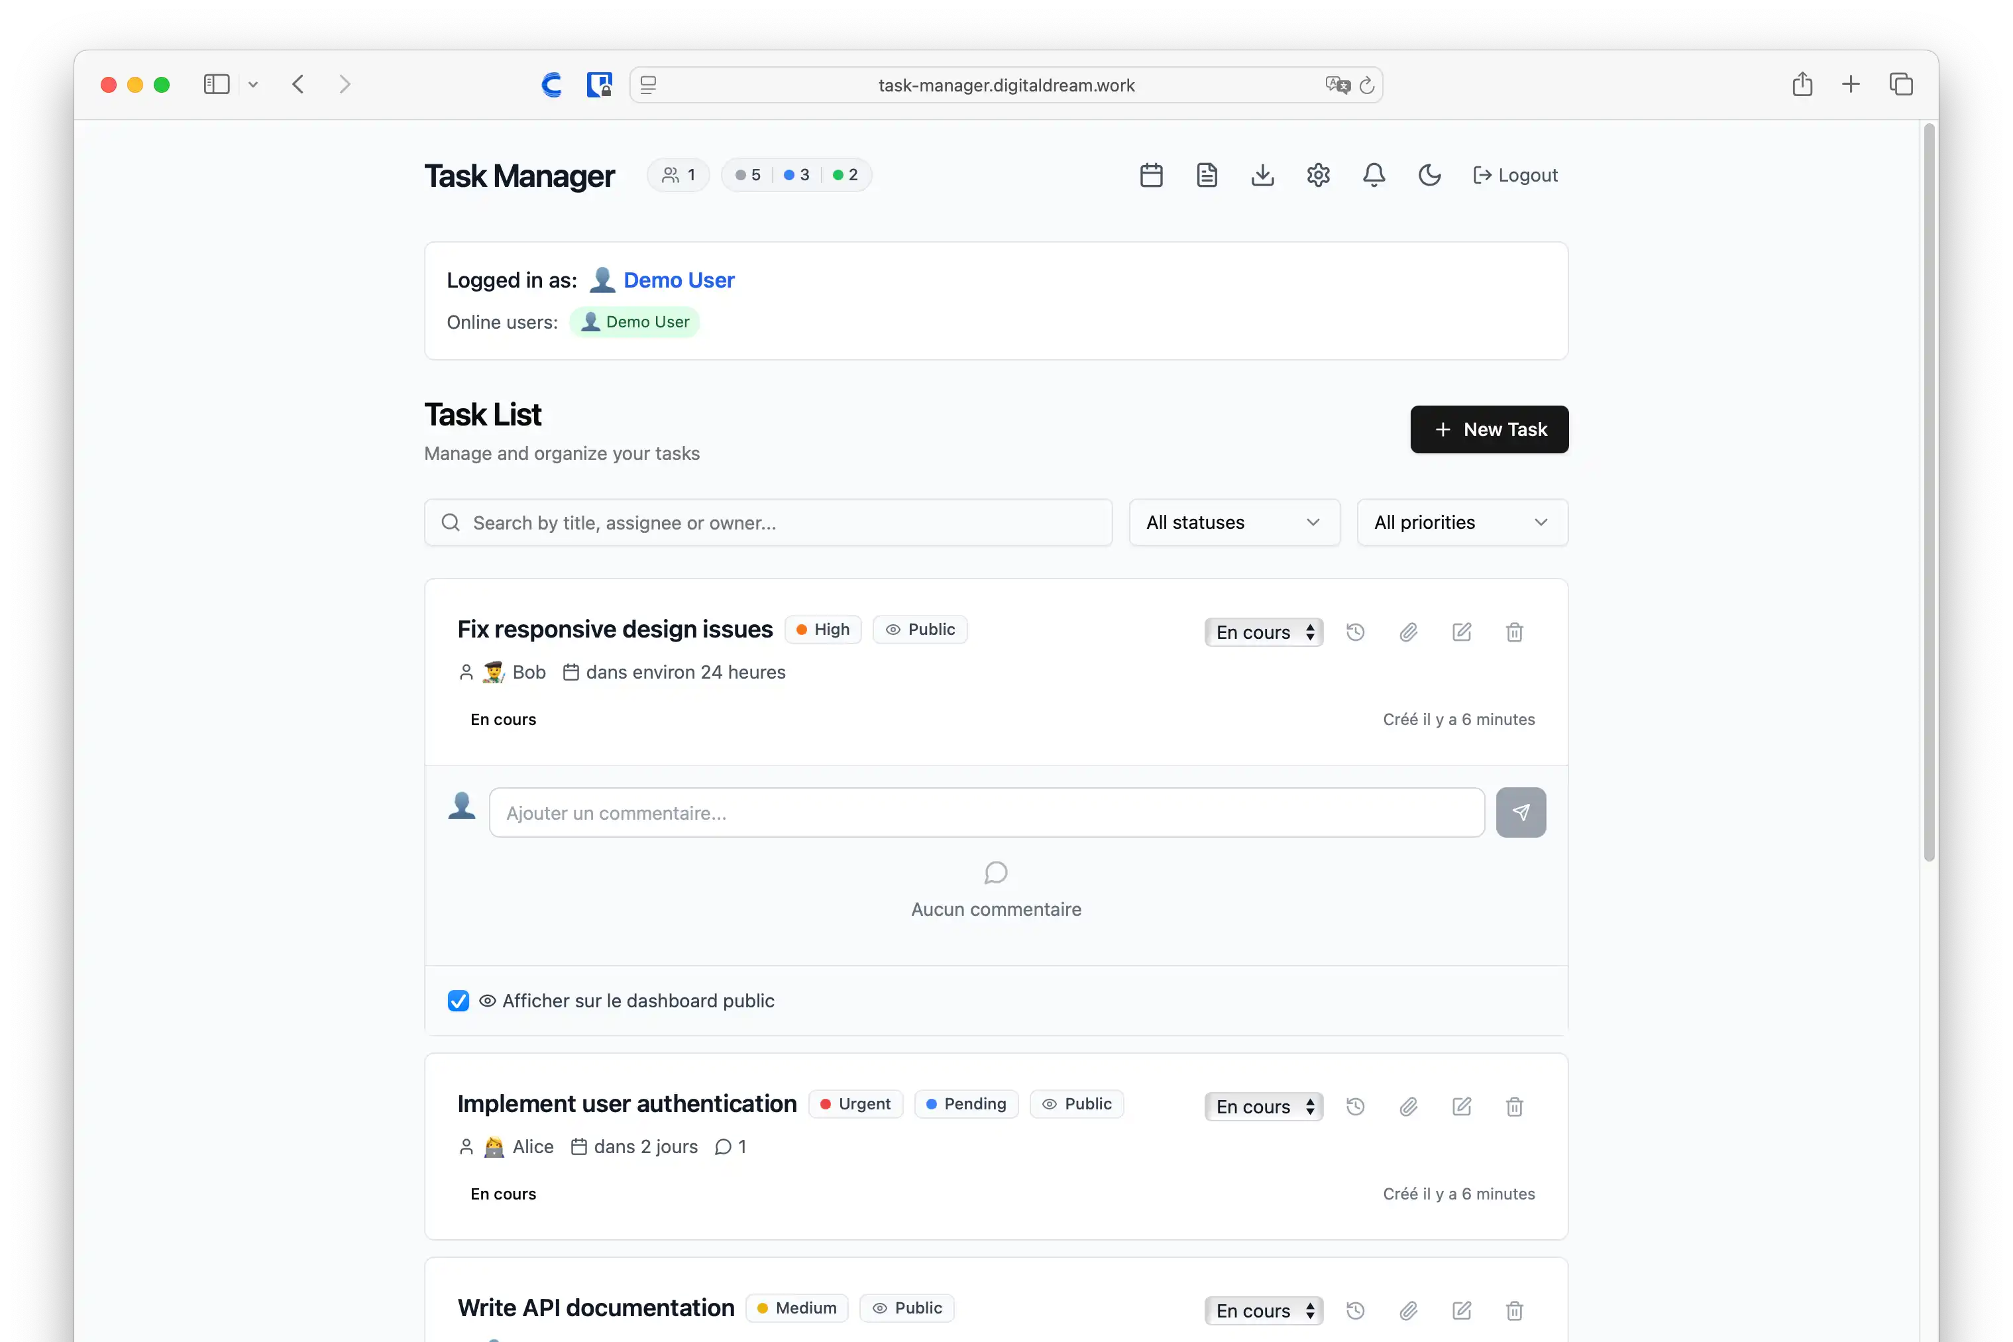Open settings via the gear icon
This screenshot has width=2013, height=1342.
point(1317,174)
